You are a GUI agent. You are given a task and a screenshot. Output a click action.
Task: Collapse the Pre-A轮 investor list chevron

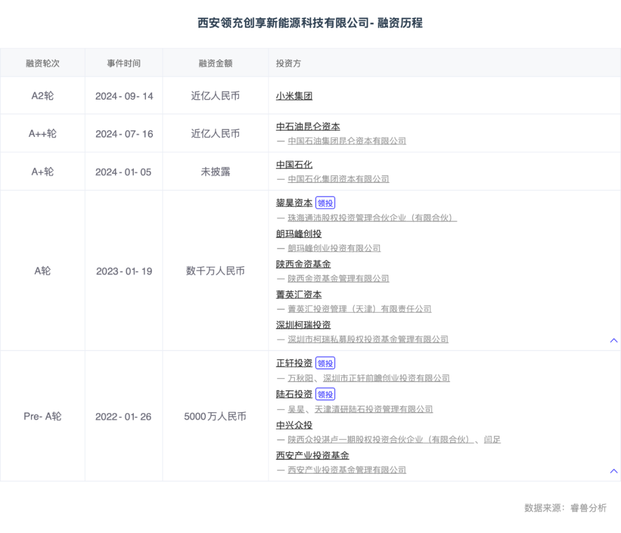[614, 471]
